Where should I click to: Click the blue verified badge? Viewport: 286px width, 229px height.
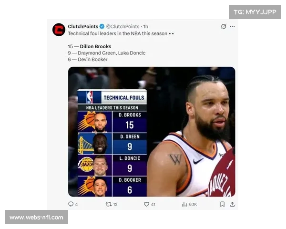click(102, 27)
